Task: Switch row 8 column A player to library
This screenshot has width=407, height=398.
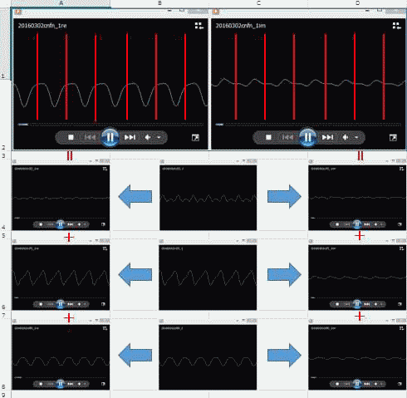Action: (x=105, y=328)
